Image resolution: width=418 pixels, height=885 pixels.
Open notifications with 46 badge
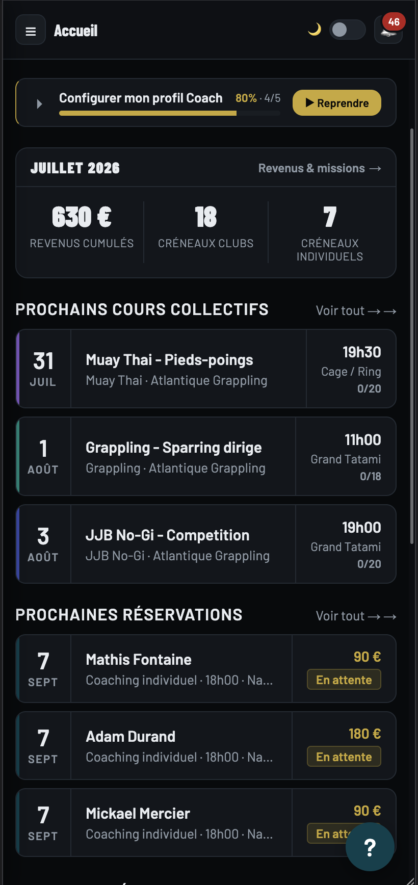point(388,30)
